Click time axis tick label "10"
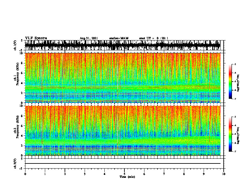The width and height of the screenshot is (252, 195). (x=224, y=174)
